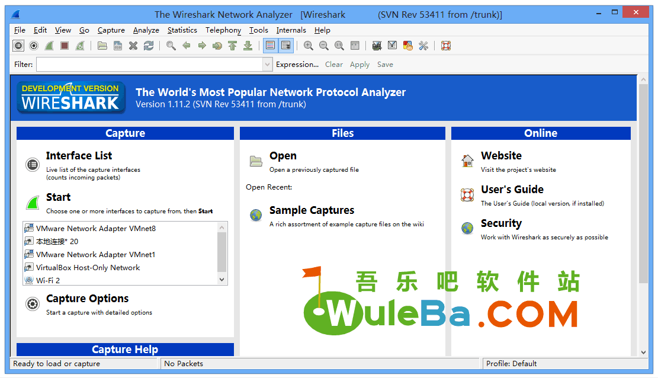Viewport: 658px width, 378px height.
Task: Open the File menu
Action: click(x=20, y=30)
